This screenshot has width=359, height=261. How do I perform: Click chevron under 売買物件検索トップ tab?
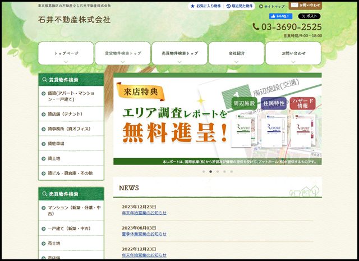pyautogui.click(x=179, y=62)
